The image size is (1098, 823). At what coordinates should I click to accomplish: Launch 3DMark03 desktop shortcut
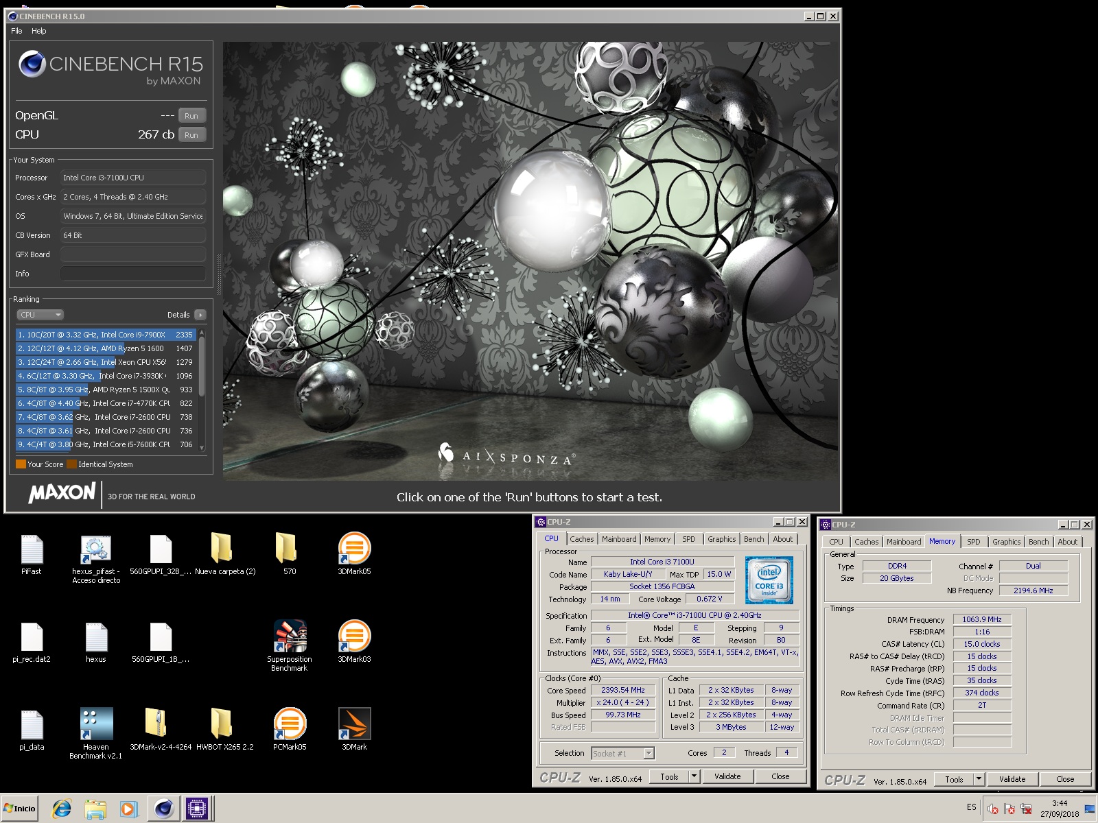click(354, 636)
